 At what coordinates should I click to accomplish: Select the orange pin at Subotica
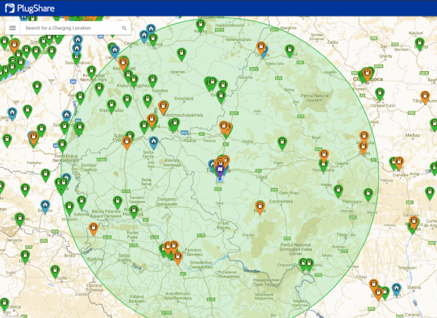(x=127, y=142)
